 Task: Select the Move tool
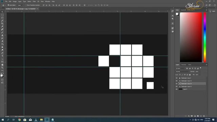[x=2, y=12]
